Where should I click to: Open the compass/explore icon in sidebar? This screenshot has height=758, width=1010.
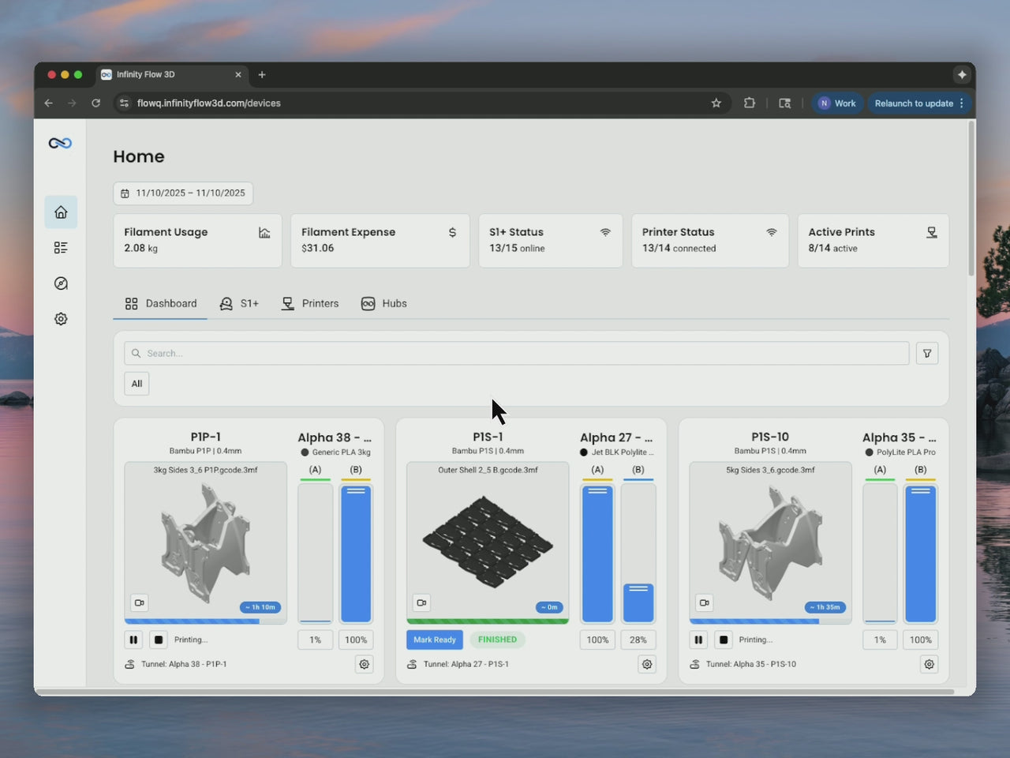click(61, 283)
